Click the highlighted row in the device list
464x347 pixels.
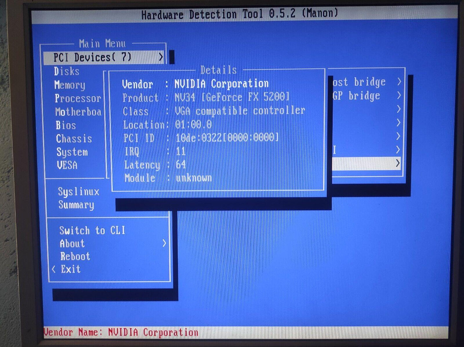pyautogui.click(x=366, y=163)
